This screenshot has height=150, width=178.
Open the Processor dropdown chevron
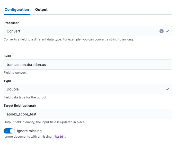coord(167,31)
